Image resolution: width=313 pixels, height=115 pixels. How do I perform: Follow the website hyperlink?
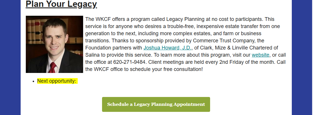coord(261,55)
